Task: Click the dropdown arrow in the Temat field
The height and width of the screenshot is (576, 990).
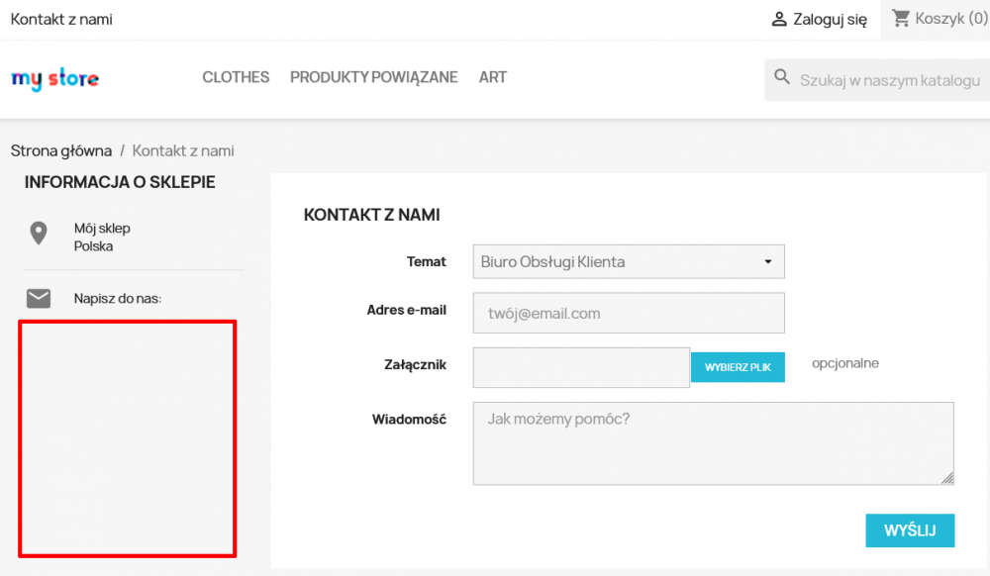Action: coord(767,261)
